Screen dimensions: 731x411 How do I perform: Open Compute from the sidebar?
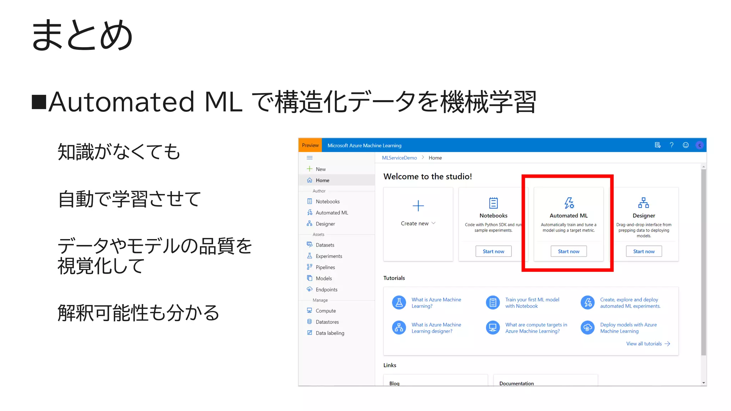[x=337, y=310]
